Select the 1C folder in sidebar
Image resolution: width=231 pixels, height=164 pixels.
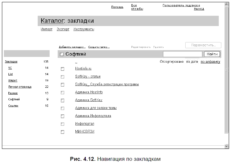click(x=10, y=68)
